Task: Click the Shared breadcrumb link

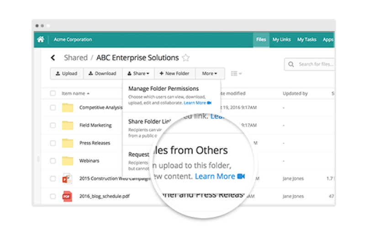Action: (76, 57)
